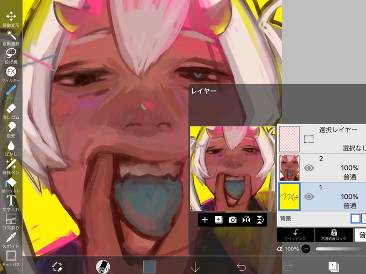Add a new layer with plus icon

pyautogui.click(x=205, y=220)
